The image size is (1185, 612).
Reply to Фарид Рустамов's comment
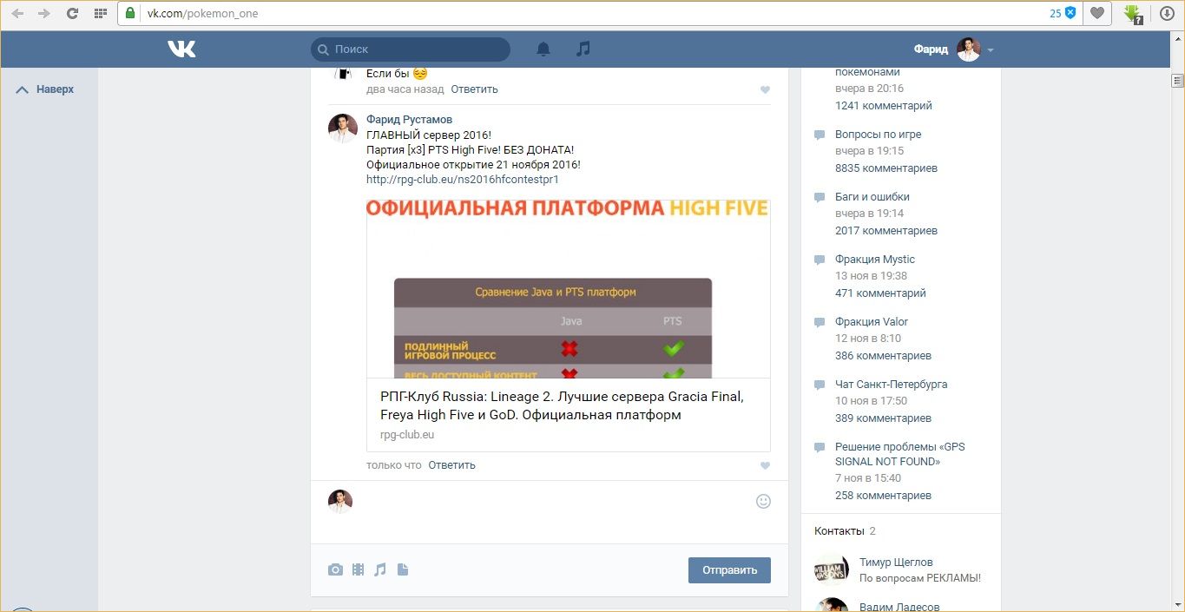pyautogui.click(x=451, y=465)
